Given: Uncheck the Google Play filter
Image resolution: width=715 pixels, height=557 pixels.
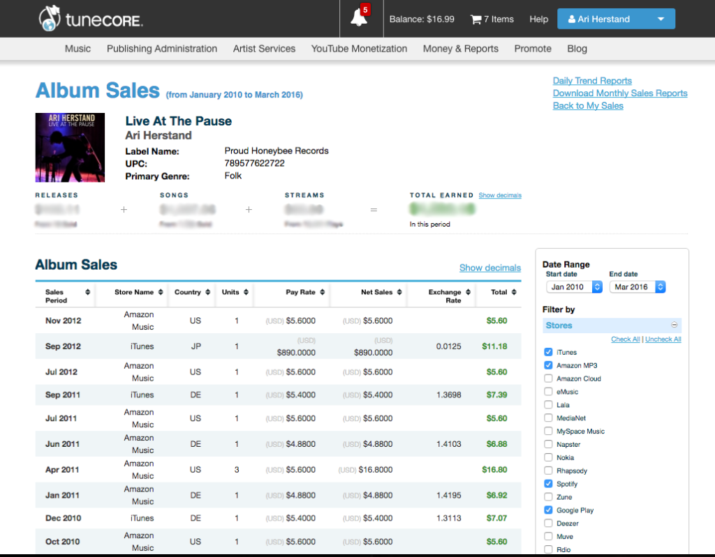Looking at the screenshot, I should click(548, 510).
